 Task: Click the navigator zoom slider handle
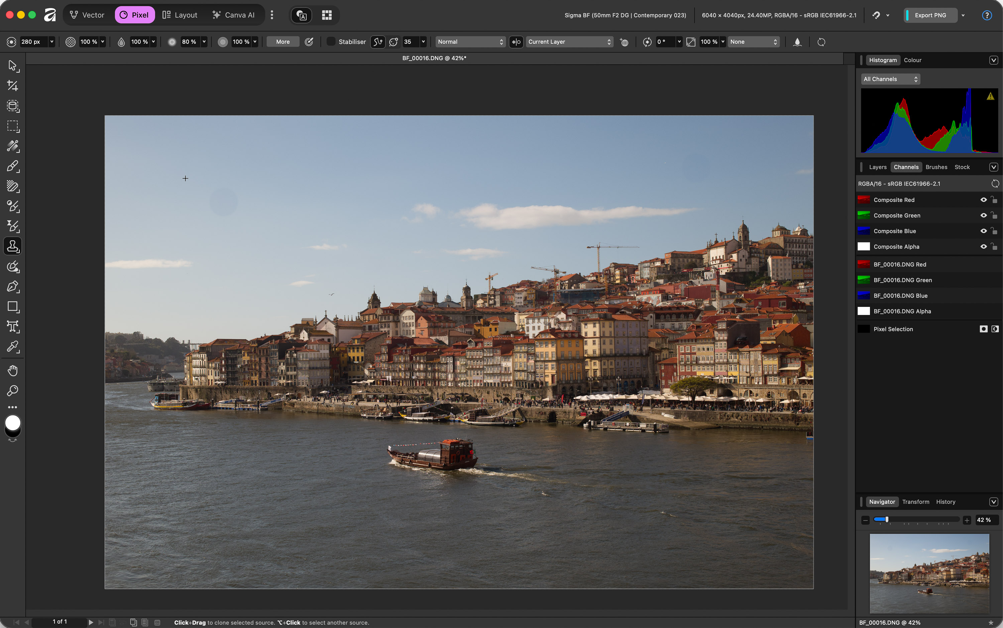[x=887, y=519]
